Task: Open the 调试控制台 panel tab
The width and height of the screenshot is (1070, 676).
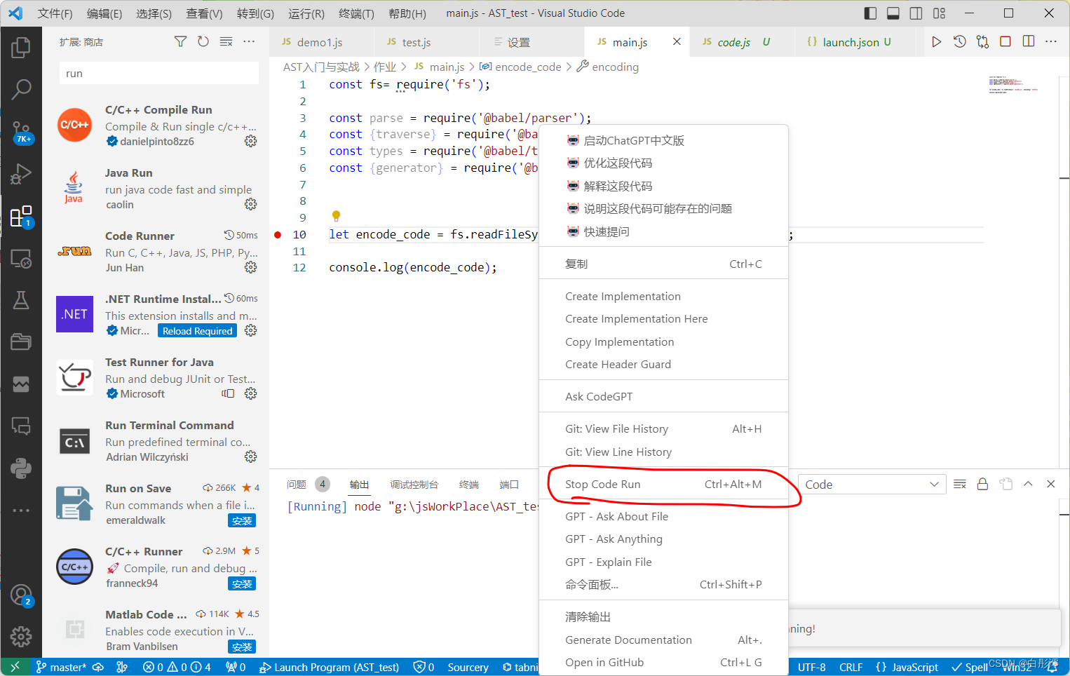Action: pos(414,485)
